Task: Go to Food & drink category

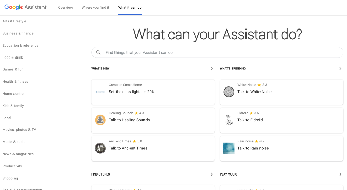Action: tap(12, 57)
